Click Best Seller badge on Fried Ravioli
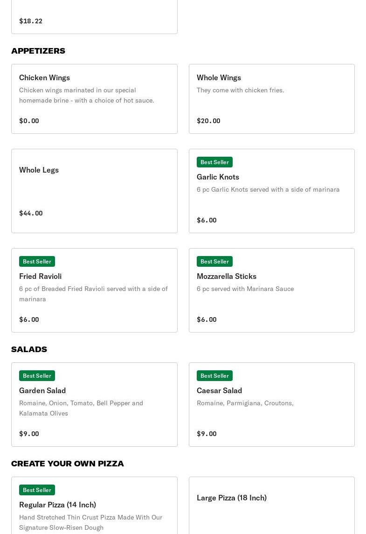The height and width of the screenshot is (534, 366). click(x=37, y=262)
